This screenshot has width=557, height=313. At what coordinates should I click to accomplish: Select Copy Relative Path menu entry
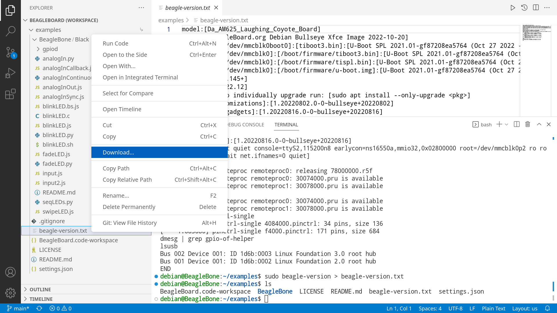point(127,180)
